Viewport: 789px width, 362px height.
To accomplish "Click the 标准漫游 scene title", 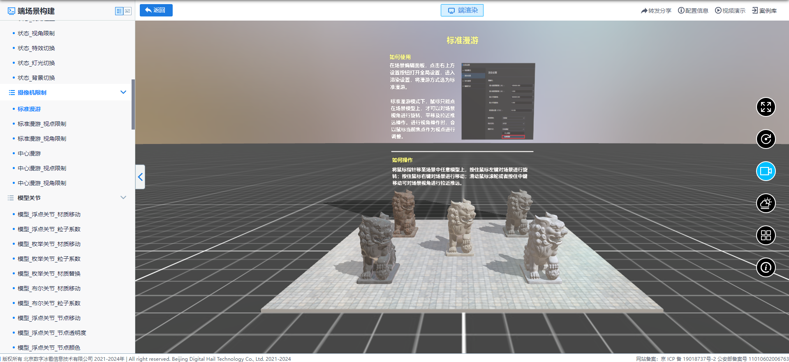I will point(463,40).
